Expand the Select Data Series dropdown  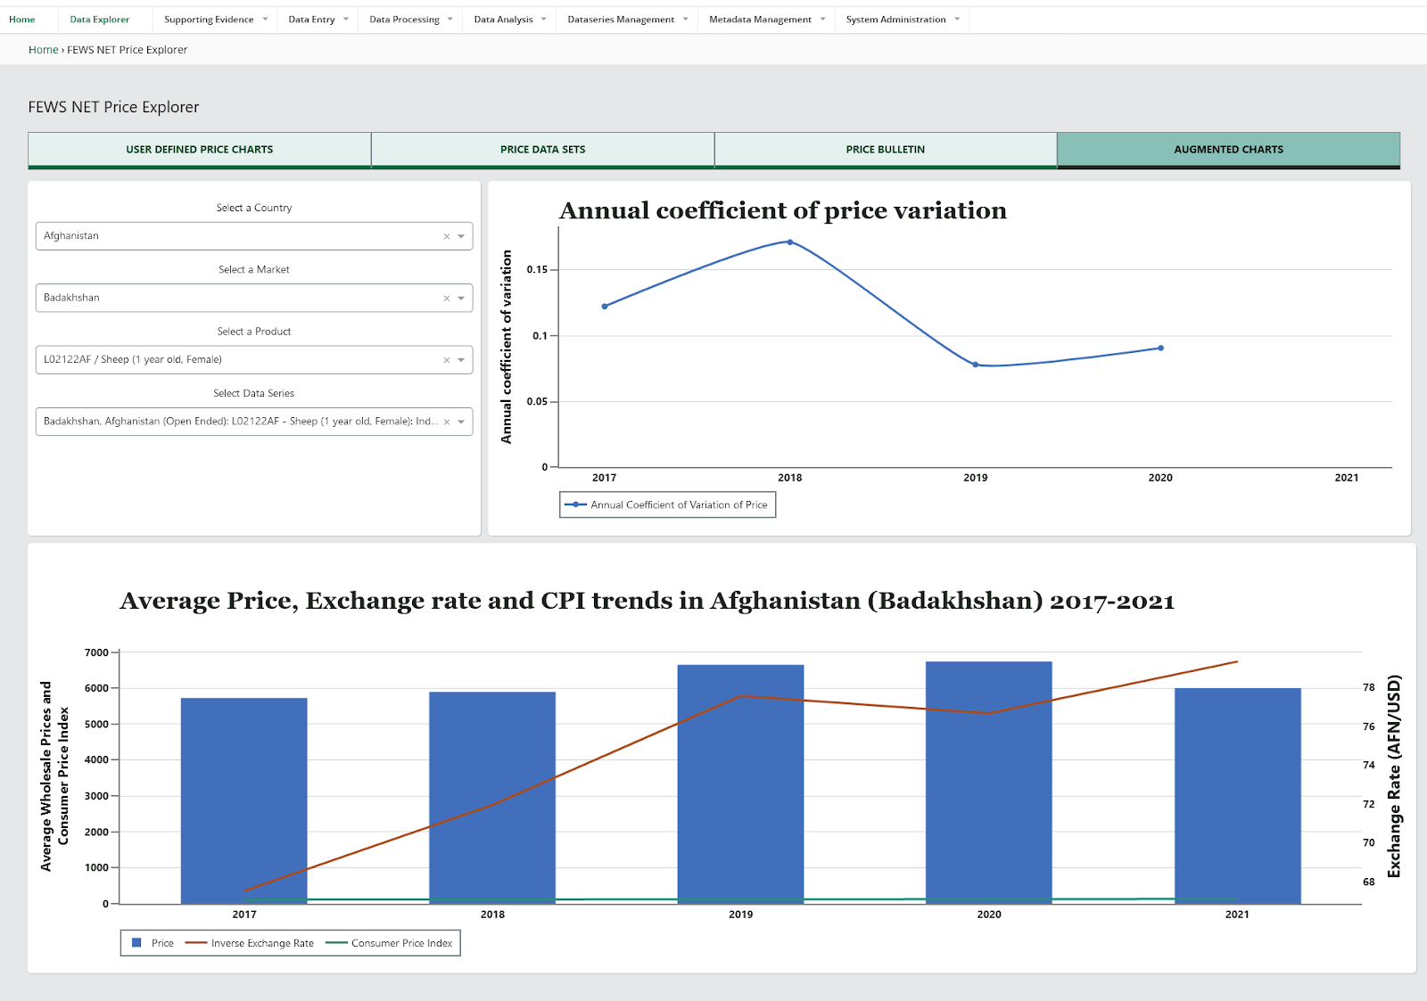point(461,423)
